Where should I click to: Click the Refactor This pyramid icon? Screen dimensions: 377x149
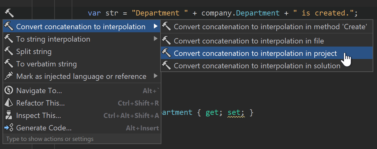pos(9,103)
